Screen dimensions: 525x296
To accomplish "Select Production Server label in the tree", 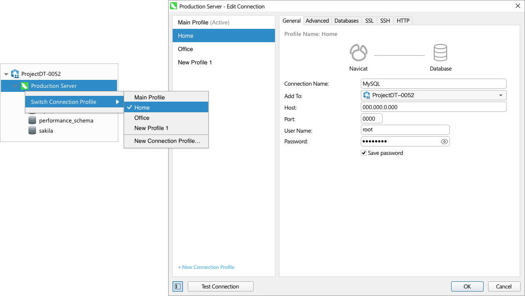I will click(53, 86).
